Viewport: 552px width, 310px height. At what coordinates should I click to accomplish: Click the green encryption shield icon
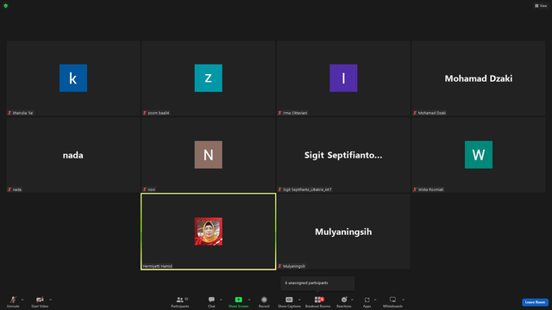6,6
